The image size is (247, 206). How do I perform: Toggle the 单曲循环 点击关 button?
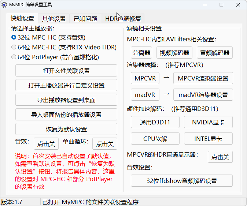point(105,144)
